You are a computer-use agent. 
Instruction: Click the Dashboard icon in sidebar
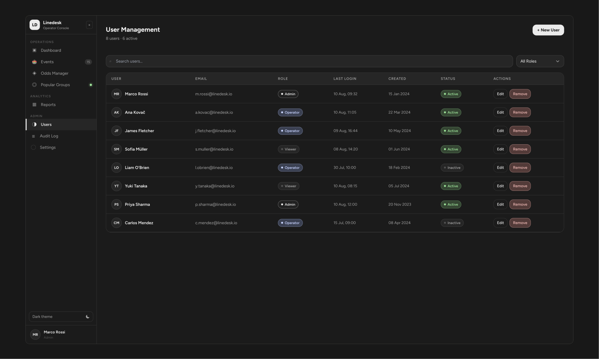[34, 50]
